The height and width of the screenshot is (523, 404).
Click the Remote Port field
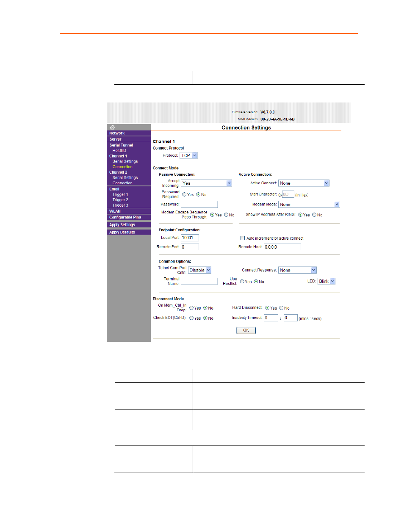coord(190,247)
